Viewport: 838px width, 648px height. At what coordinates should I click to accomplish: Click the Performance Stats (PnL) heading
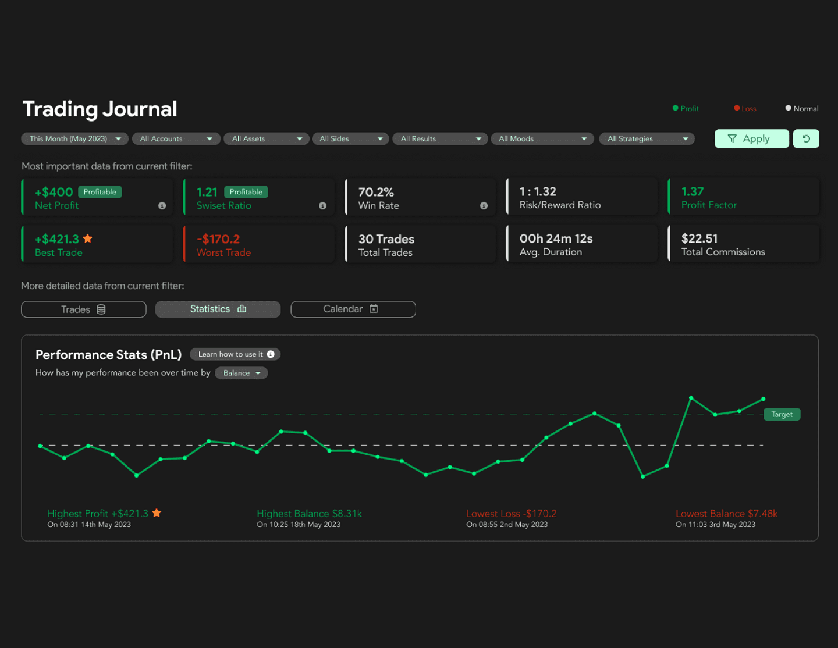click(x=108, y=355)
